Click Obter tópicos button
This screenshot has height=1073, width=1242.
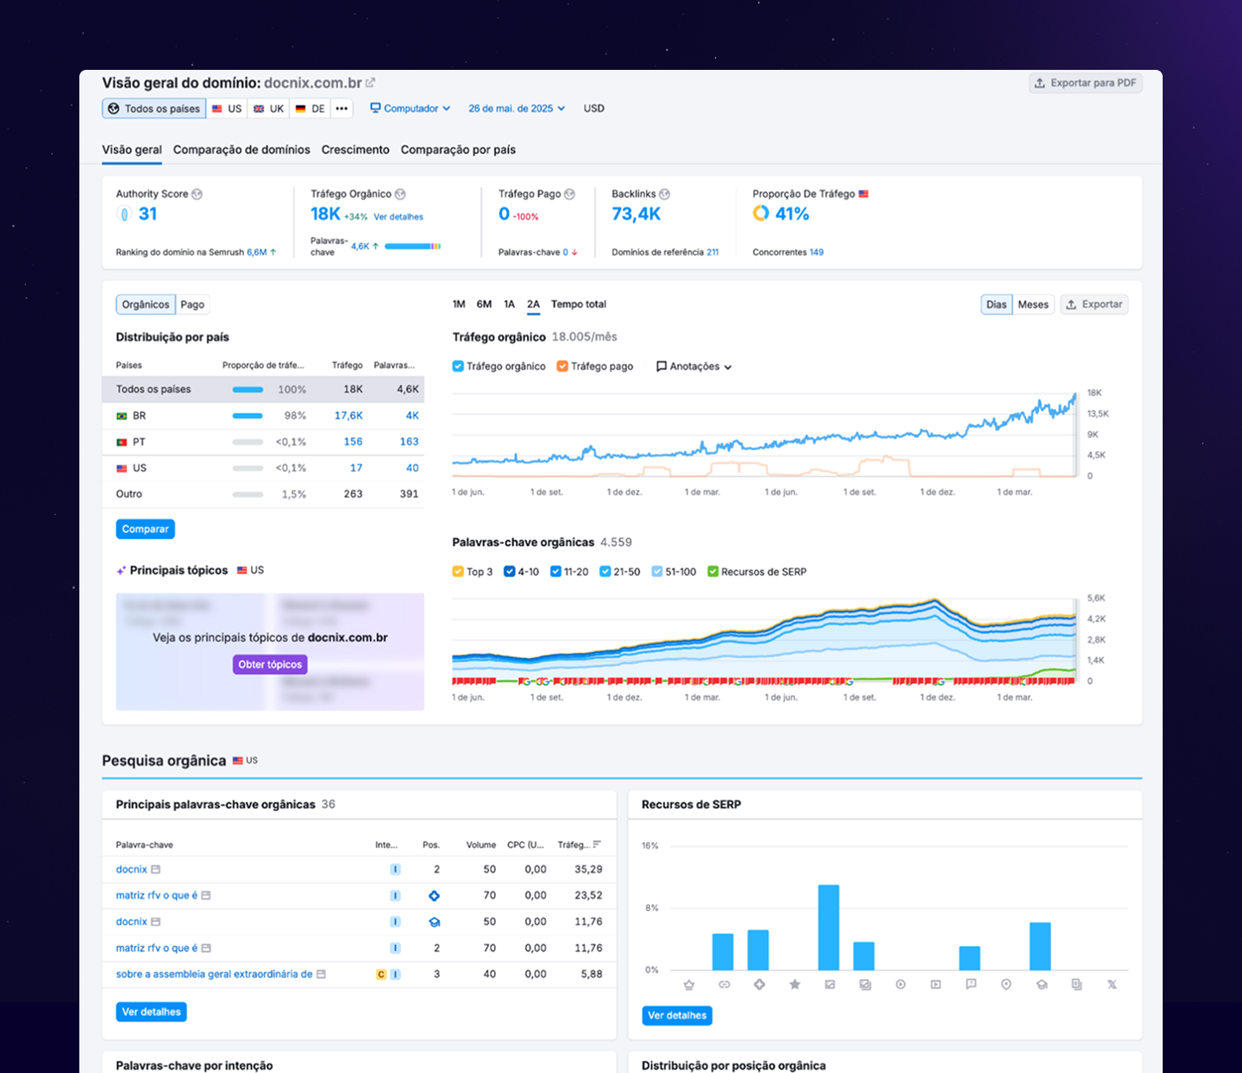270,664
